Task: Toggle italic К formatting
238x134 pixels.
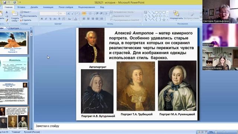Action: tap(46, 19)
